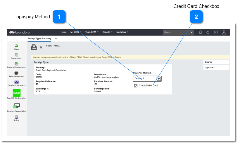Open the System icon in sidebar
This screenshot has height=144, width=238.
[x=17, y=117]
